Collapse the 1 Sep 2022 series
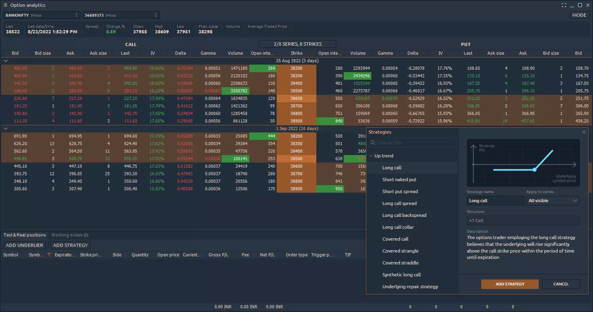Screen dimensions: 593x312 click(6, 128)
